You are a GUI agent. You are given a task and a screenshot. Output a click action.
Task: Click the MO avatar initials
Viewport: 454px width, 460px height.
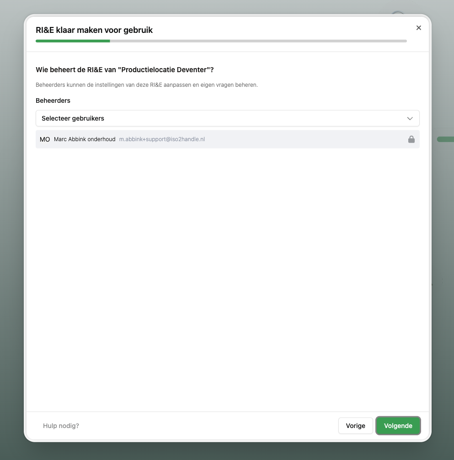click(45, 139)
